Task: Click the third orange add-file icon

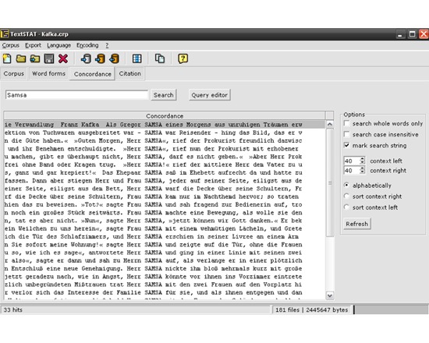Action: coord(114,58)
